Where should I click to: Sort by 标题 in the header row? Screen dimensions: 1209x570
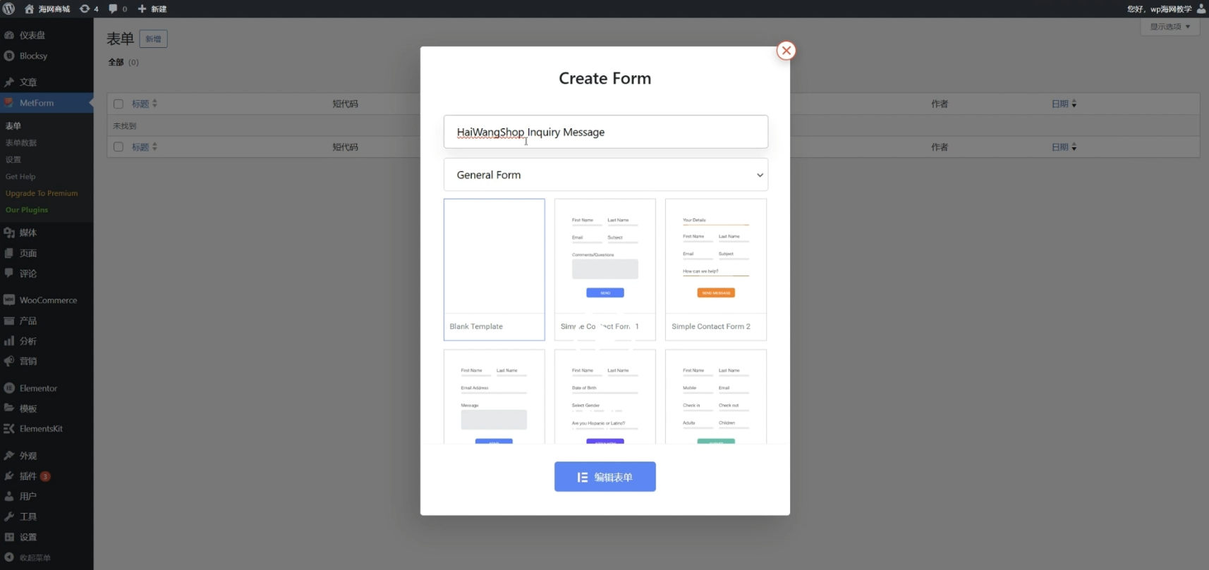pyautogui.click(x=144, y=104)
